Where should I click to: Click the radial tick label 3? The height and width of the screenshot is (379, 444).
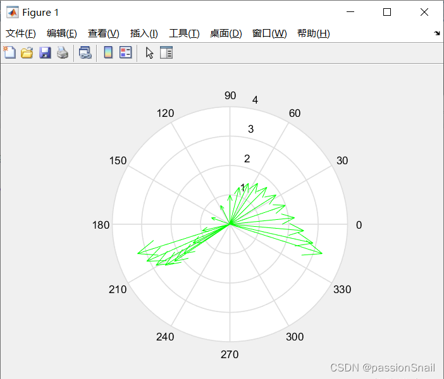coord(251,129)
